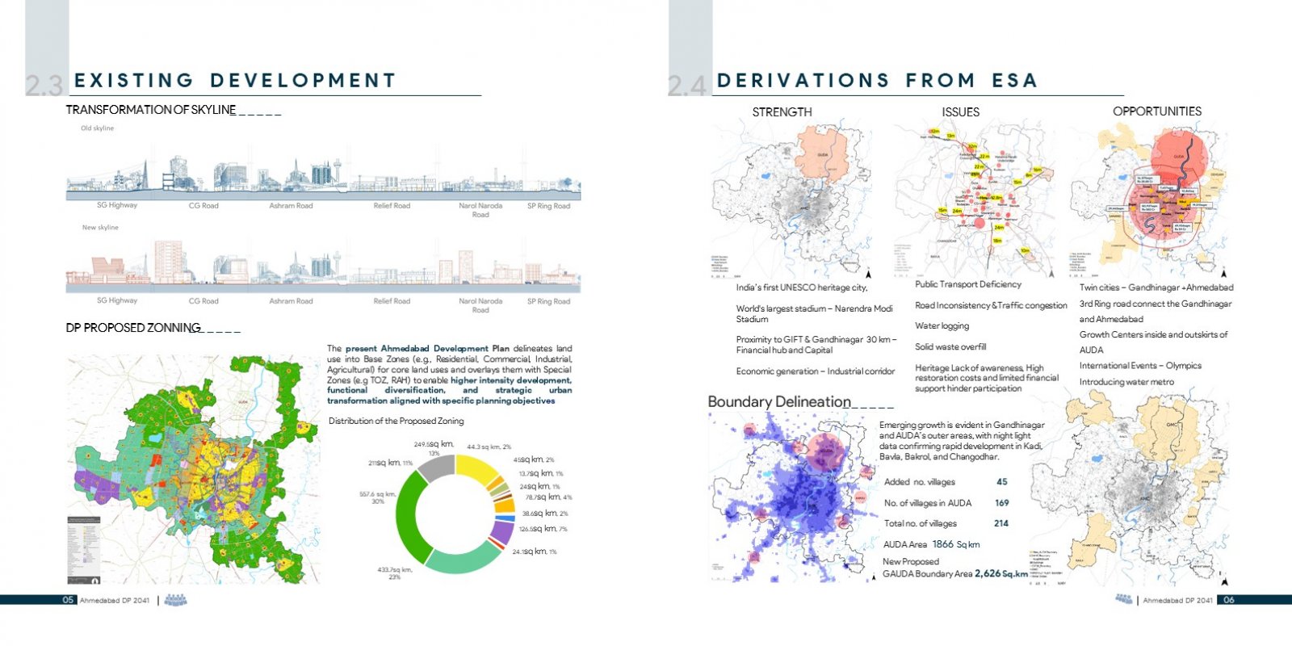The height and width of the screenshot is (646, 1292).
Task: Click the section number 2.4
Action: tap(687, 85)
